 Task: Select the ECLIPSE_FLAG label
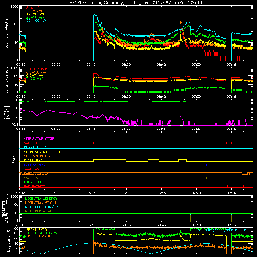35,165
